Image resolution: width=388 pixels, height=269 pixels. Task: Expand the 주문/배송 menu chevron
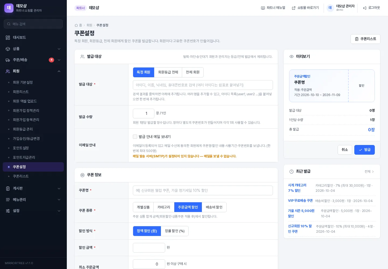pos(59,60)
